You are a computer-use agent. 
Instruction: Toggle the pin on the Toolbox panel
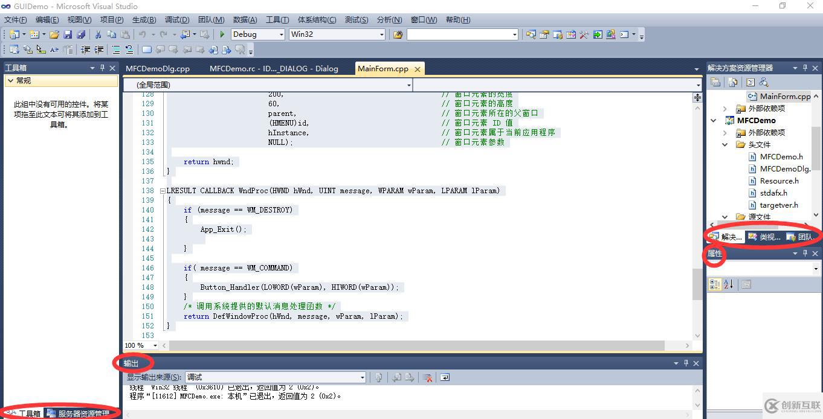click(x=102, y=67)
